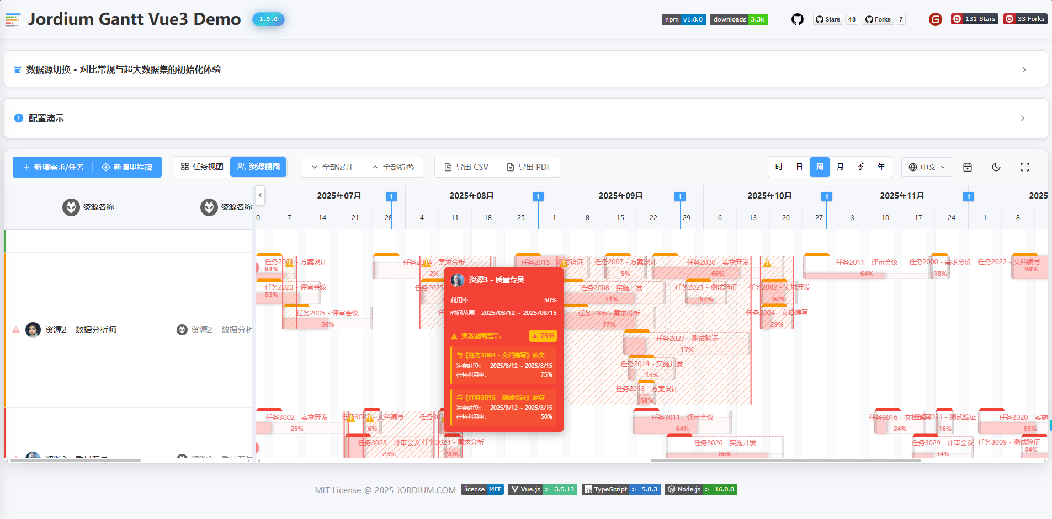Open the Gitee 131 Stars badge
The image size is (1052, 519).
tap(975, 19)
